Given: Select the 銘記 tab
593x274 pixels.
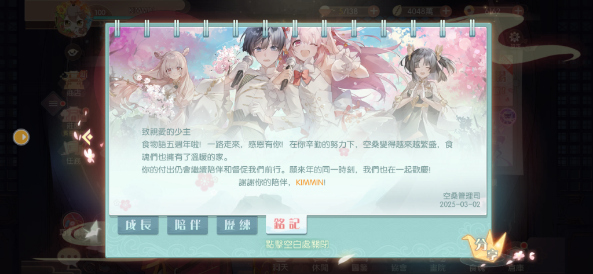Looking at the screenshot, I should pyautogui.click(x=287, y=224).
